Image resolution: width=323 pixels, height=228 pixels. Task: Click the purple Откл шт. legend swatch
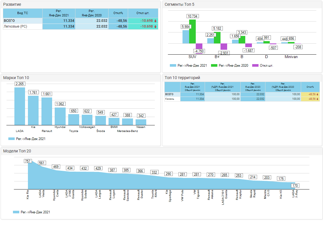click(255, 66)
